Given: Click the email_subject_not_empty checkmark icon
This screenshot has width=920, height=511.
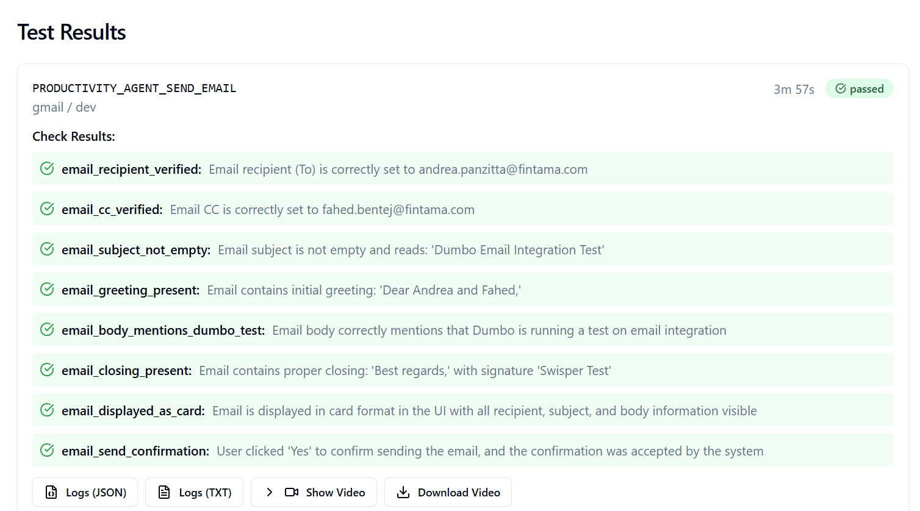Looking at the screenshot, I should [x=47, y=249].
